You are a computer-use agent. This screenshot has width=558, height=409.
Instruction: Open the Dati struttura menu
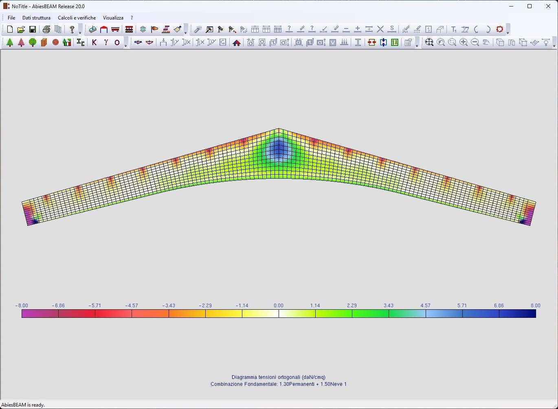(x=36, y=18)
